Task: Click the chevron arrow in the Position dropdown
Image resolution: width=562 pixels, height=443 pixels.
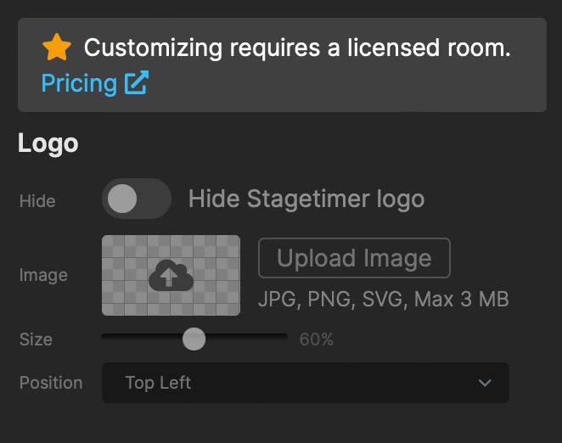Action: 485,383
